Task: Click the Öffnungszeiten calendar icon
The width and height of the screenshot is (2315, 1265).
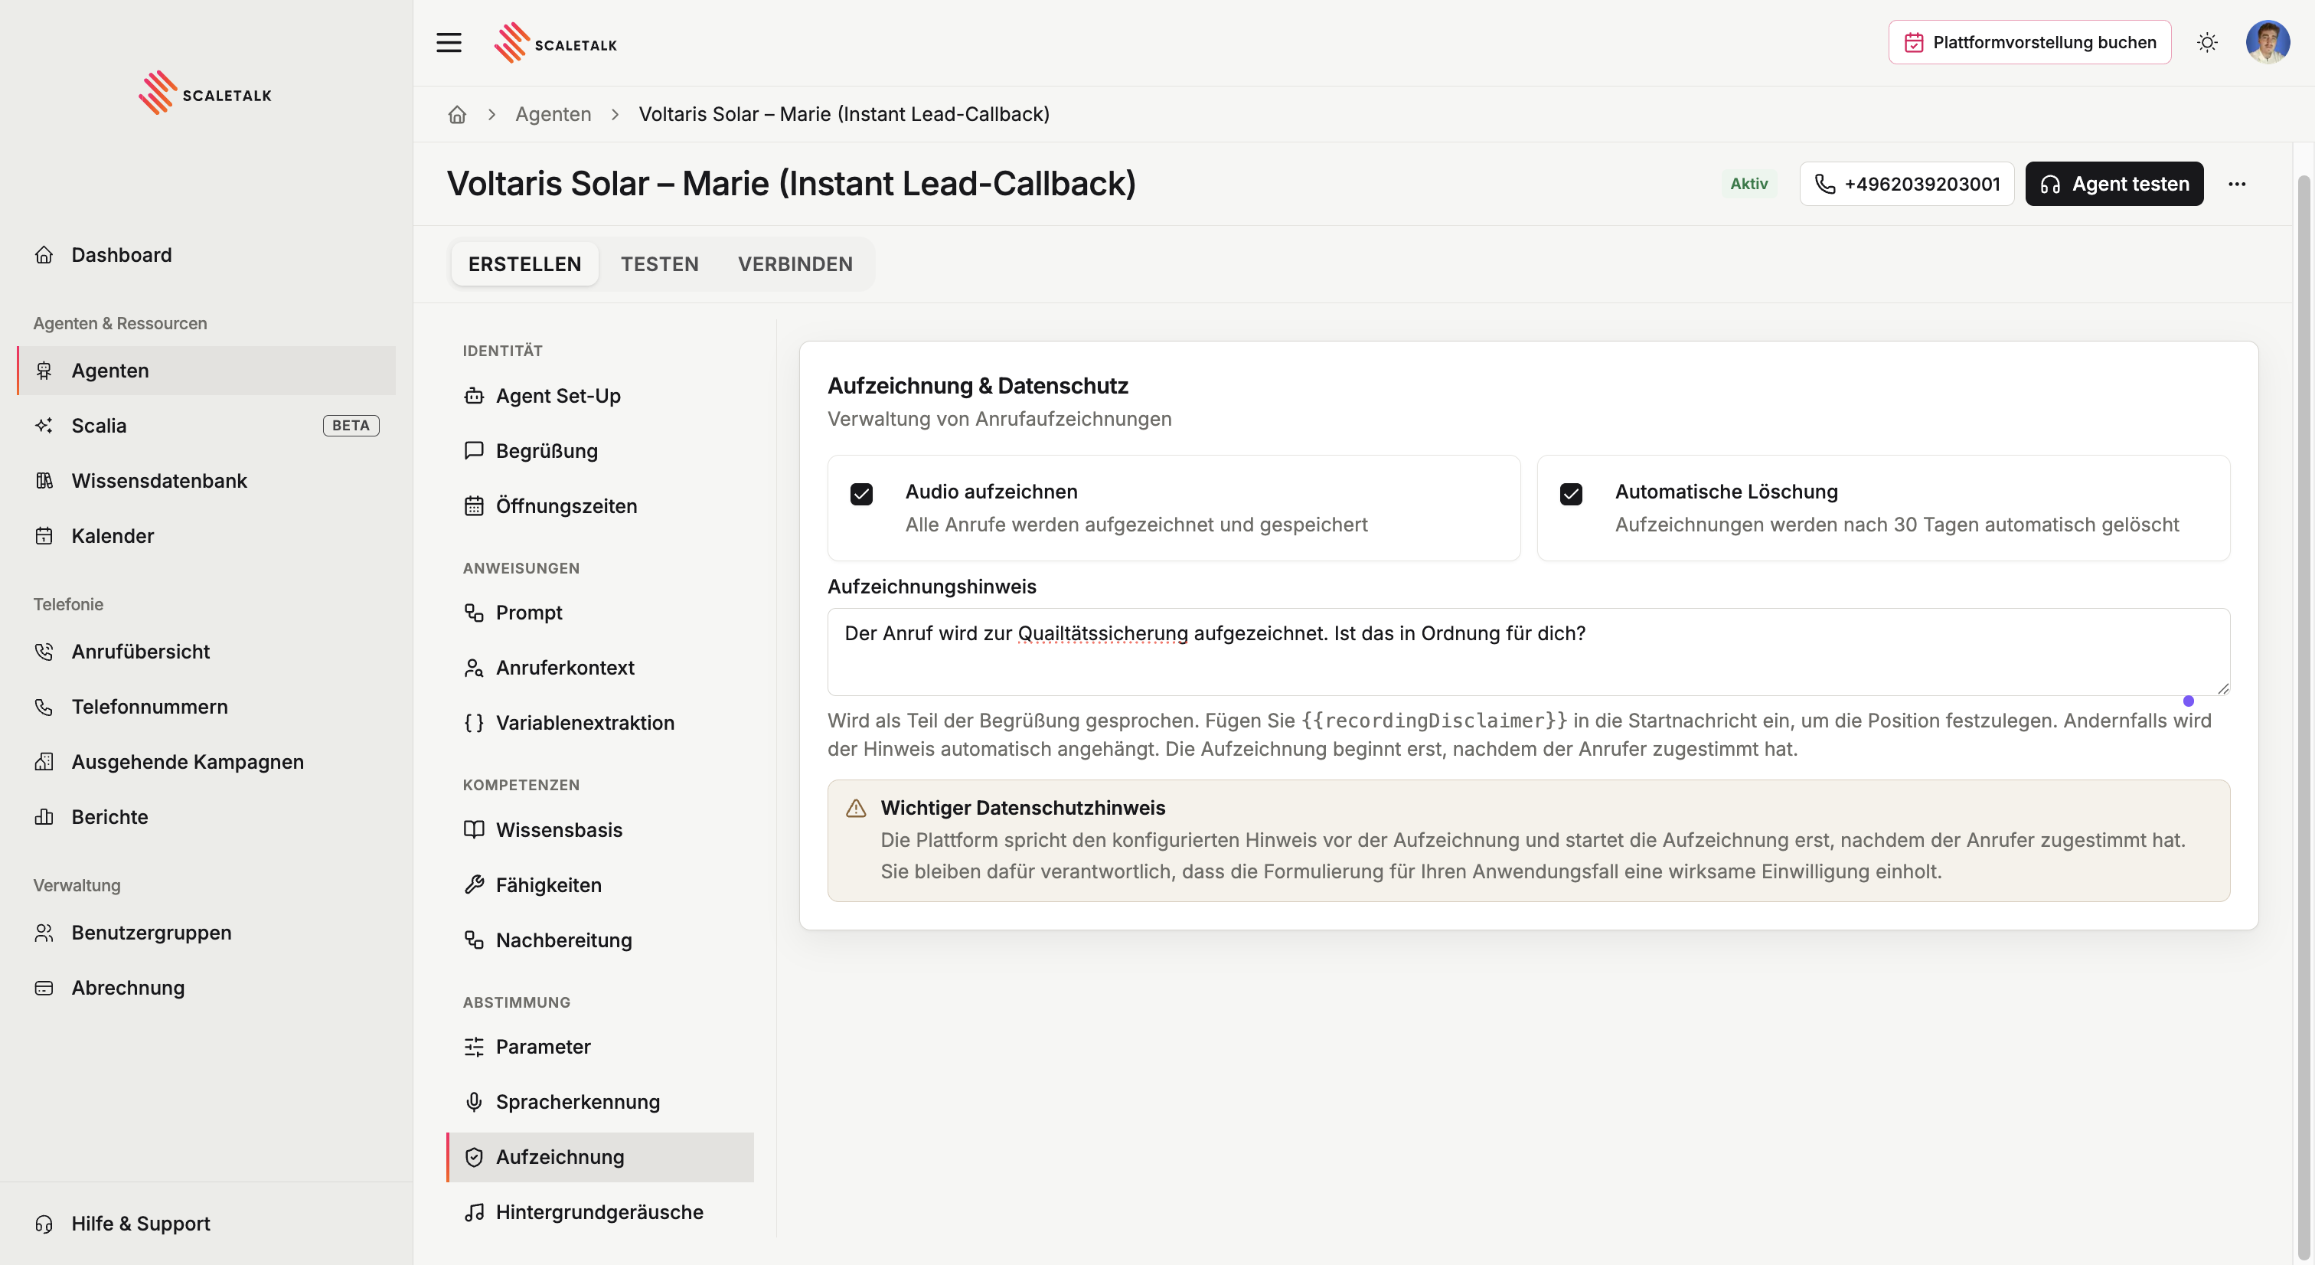Action: pyautogui.click(x=474, y=506)
